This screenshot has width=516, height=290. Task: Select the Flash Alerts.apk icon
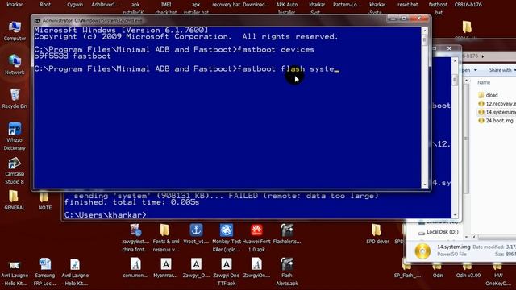click(x=287, y=271)
